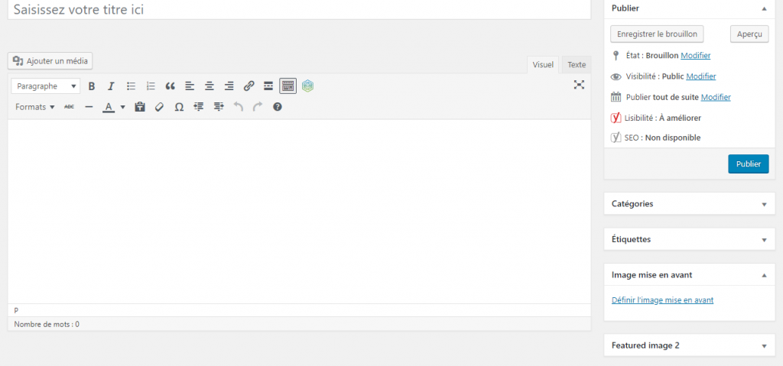Click the Nombre de mots : 0 text
The height and width of the screenshot is (366, 783).
47,324
